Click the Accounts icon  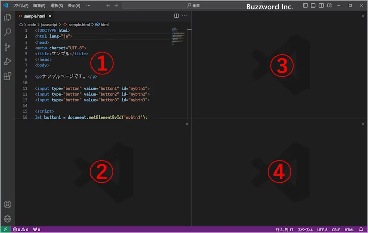[7, 205]
